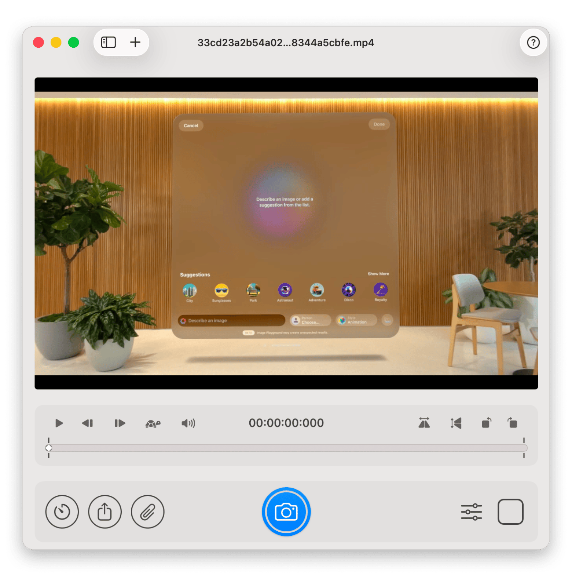Screen dimensions: 572x579
Task: Open the Style Animation selector in preview
Action: pos(356,320)
